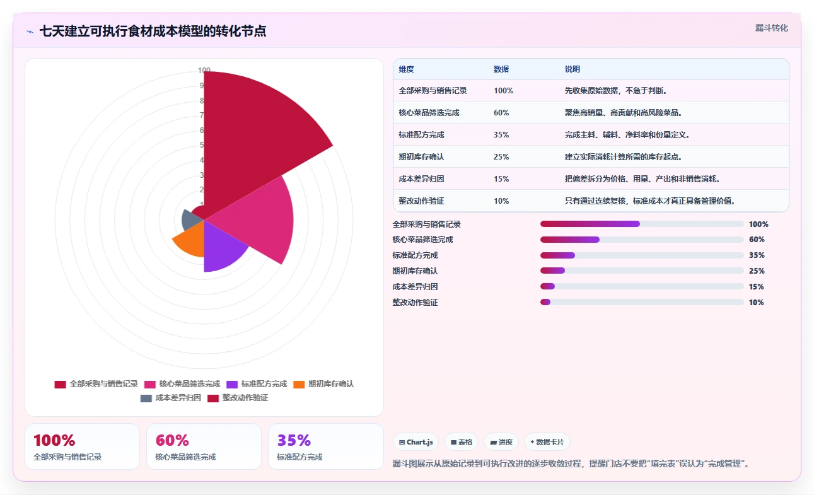
Task: Click the lightning icon beside the page title
Action: pyautogui.click(x=30, y=31)
